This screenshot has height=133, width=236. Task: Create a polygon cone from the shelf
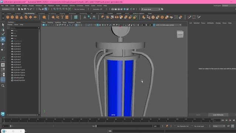click(21, 17)
